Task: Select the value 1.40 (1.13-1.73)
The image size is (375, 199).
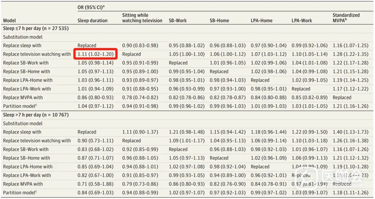Action: click(350, 132)
